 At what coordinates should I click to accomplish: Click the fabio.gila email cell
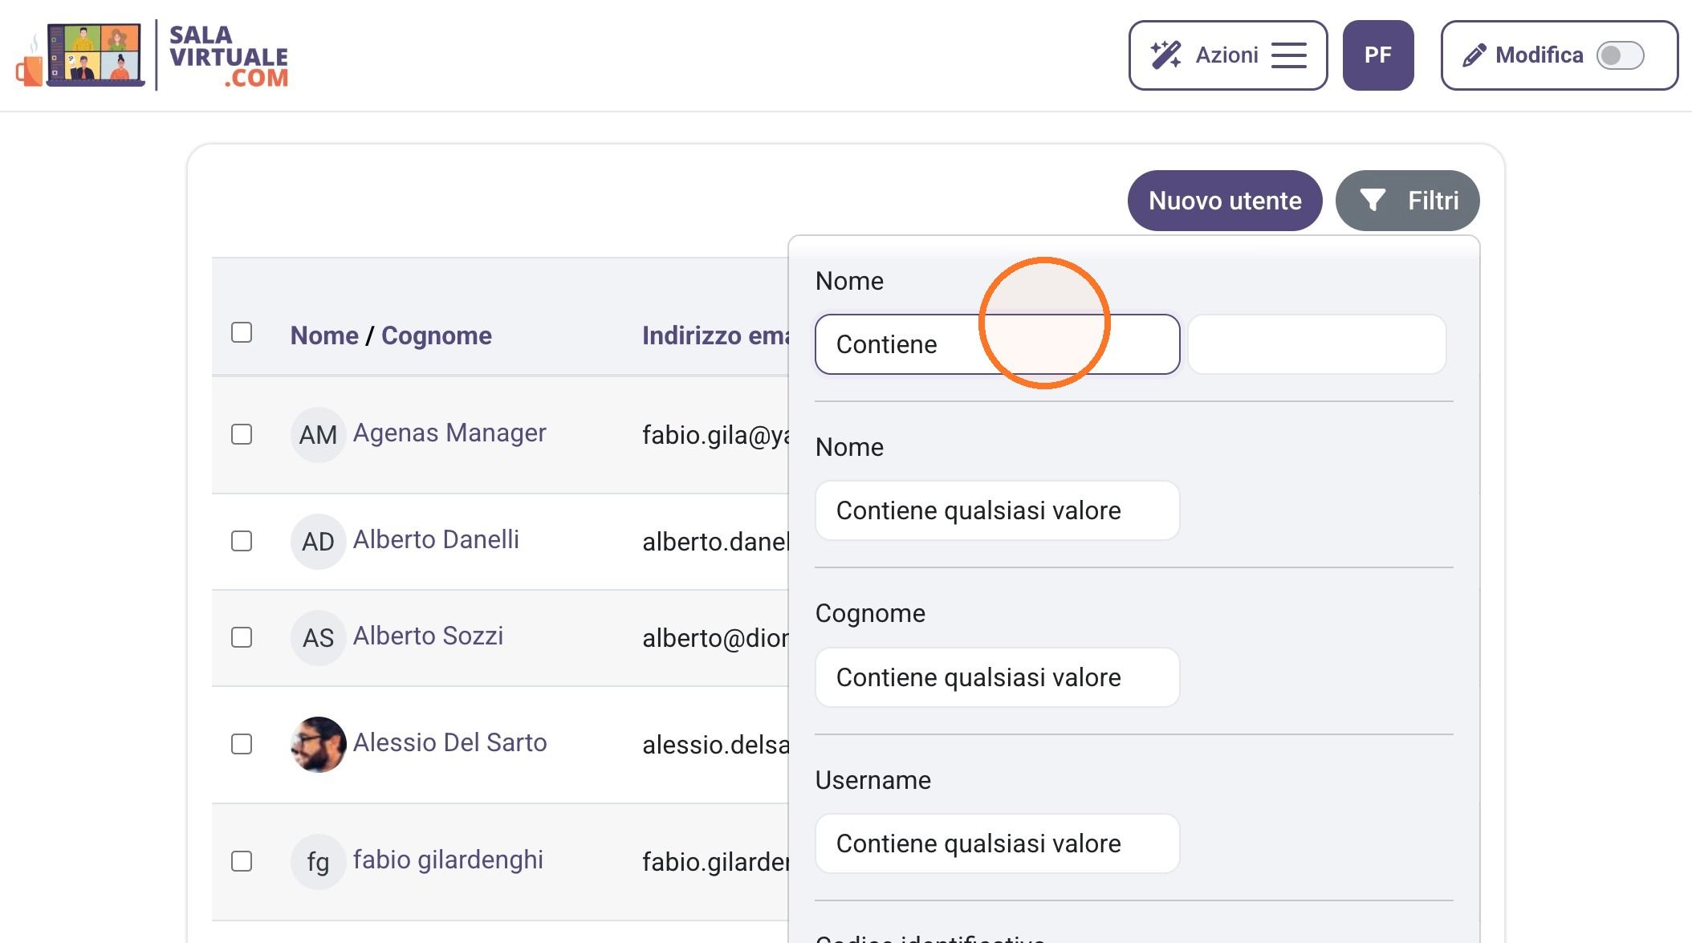(716, 436)
